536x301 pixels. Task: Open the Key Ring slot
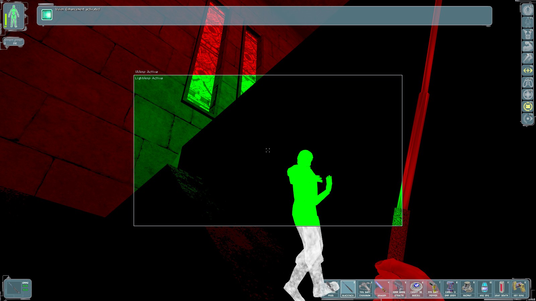pyautogui.click(x=519, y=289)
